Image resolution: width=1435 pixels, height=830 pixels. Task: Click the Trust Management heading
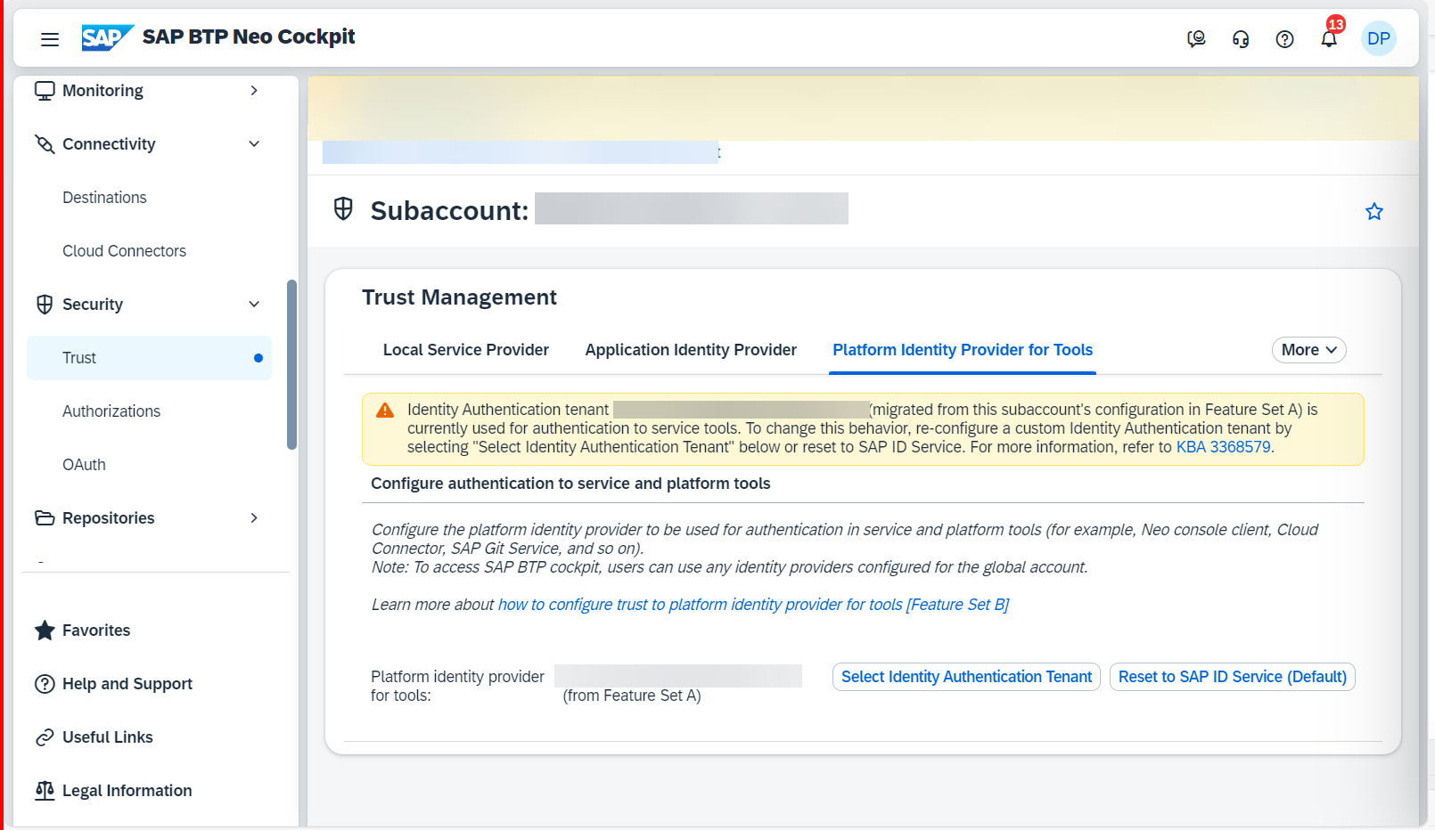(x=459, y=297)
